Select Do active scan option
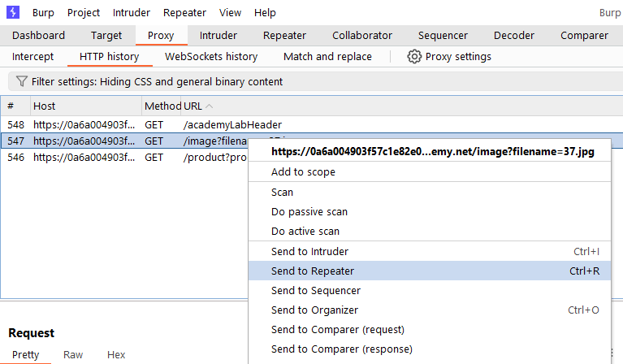 pyautogui.click(x=305, y=232)
